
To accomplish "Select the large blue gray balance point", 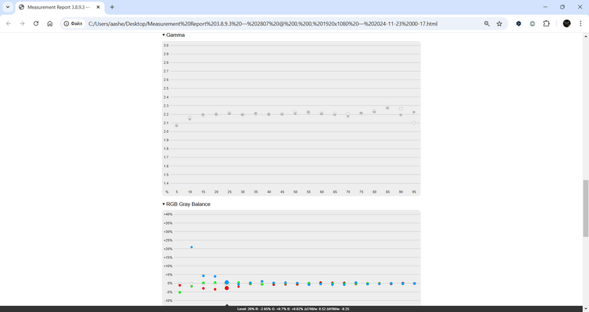I will 227,282.
